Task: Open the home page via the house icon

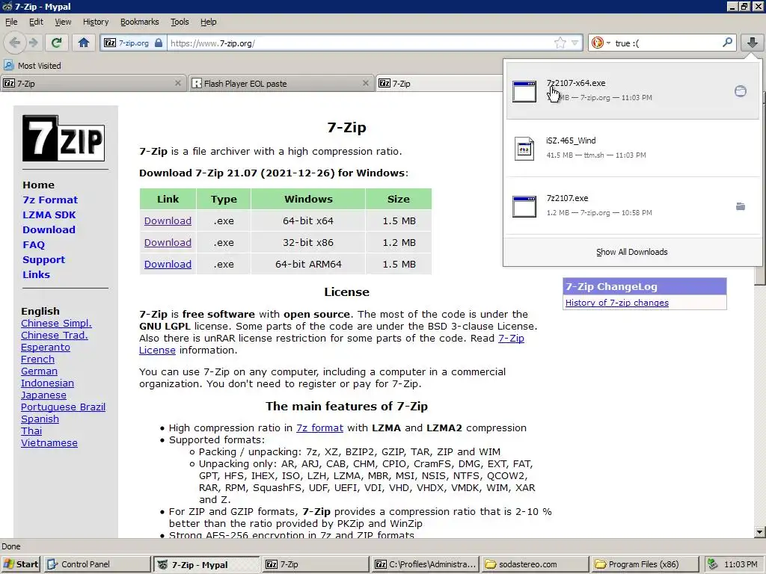Action: coord(84,43)
